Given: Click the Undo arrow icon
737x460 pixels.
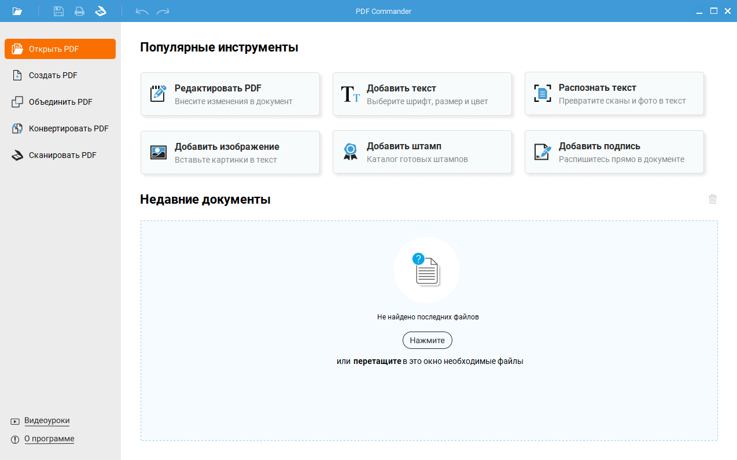Looking at the screenshot, I should pyautogui.click(x=141, y=10).
